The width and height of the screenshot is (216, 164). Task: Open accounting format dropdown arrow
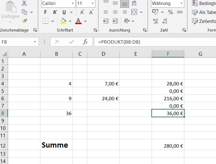[x=163, y=12]
